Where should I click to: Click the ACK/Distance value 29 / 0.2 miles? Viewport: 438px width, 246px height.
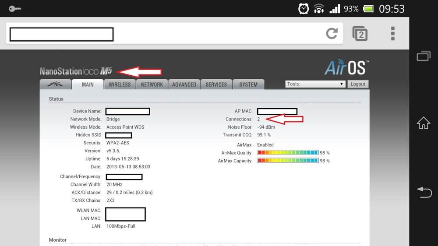(x=129, y=193)
